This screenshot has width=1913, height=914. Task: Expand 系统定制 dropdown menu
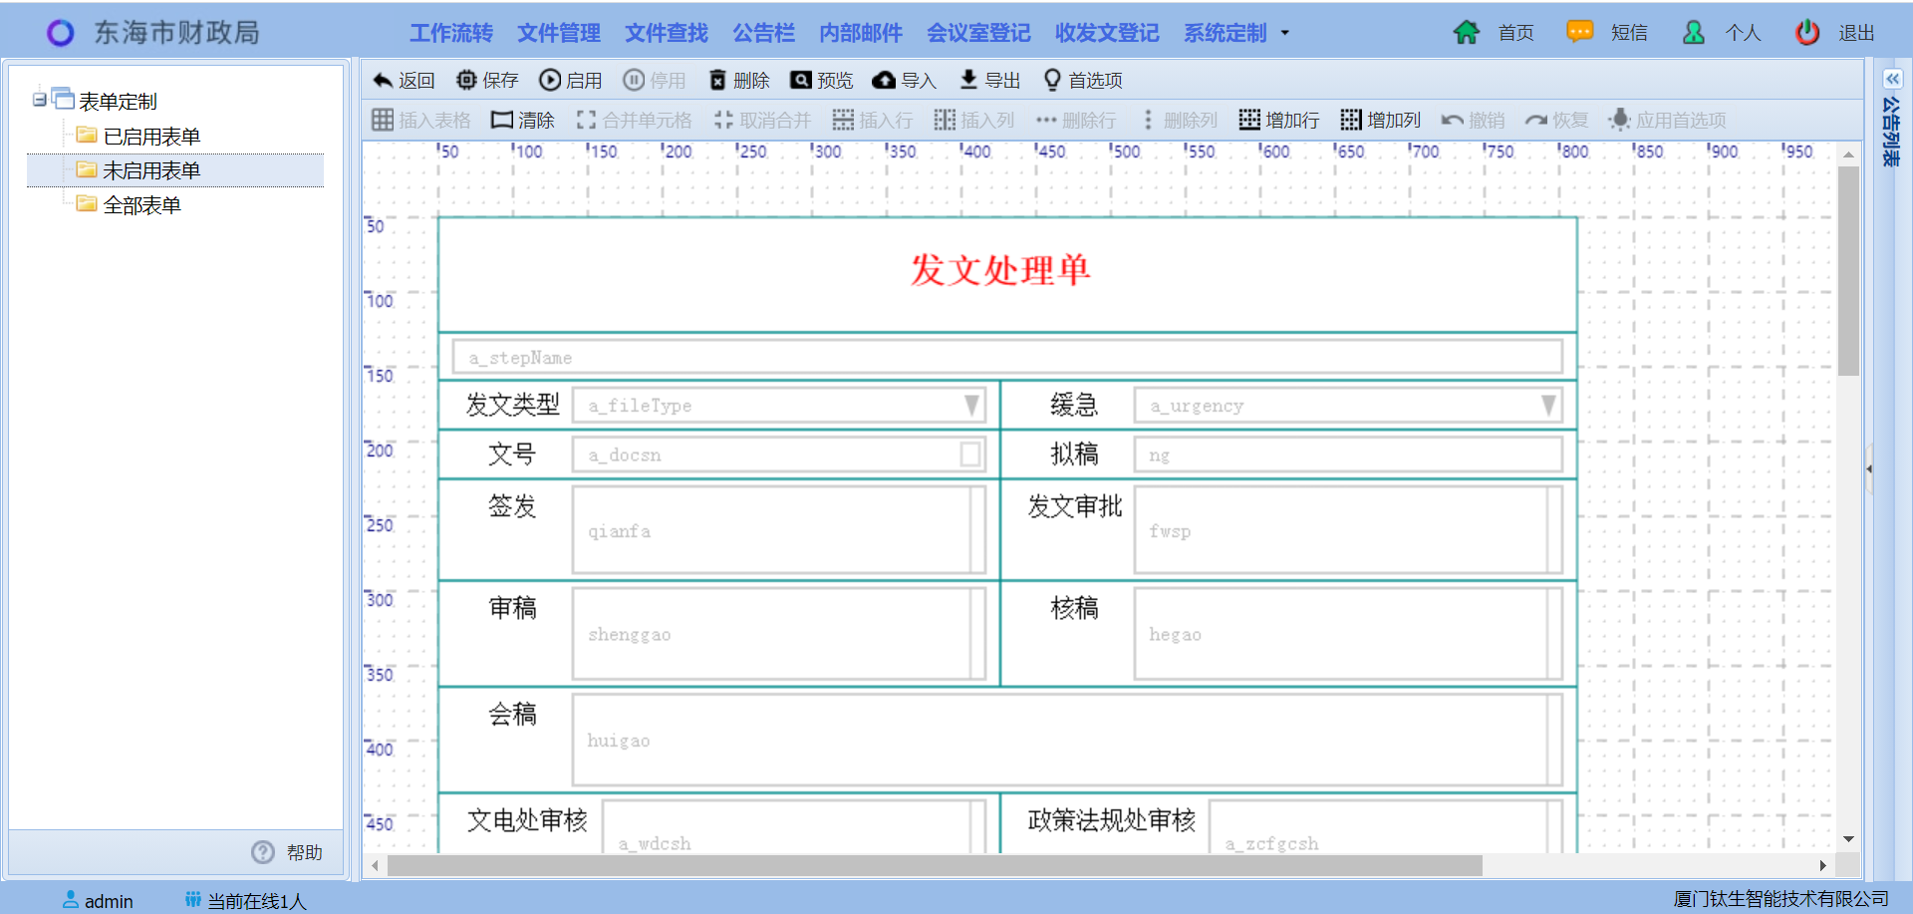[1236, 33]
